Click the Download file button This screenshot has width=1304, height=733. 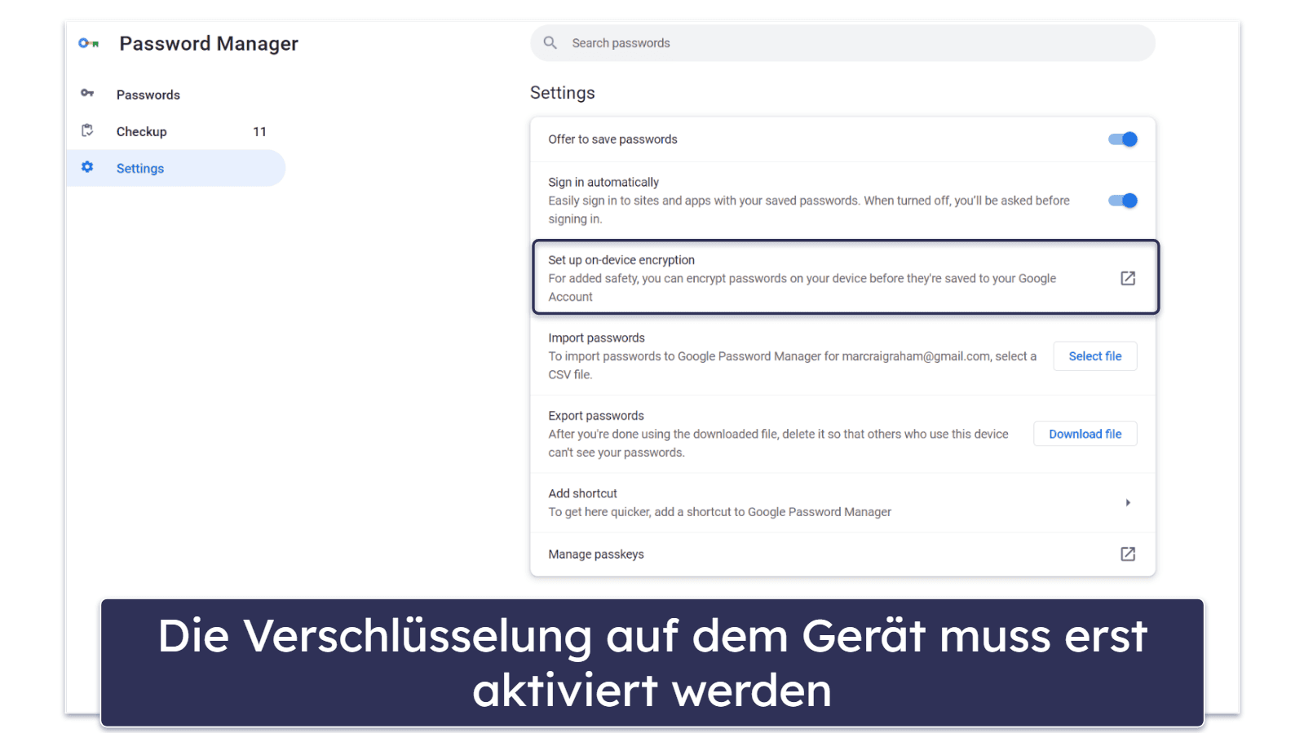click(1085, 434)
